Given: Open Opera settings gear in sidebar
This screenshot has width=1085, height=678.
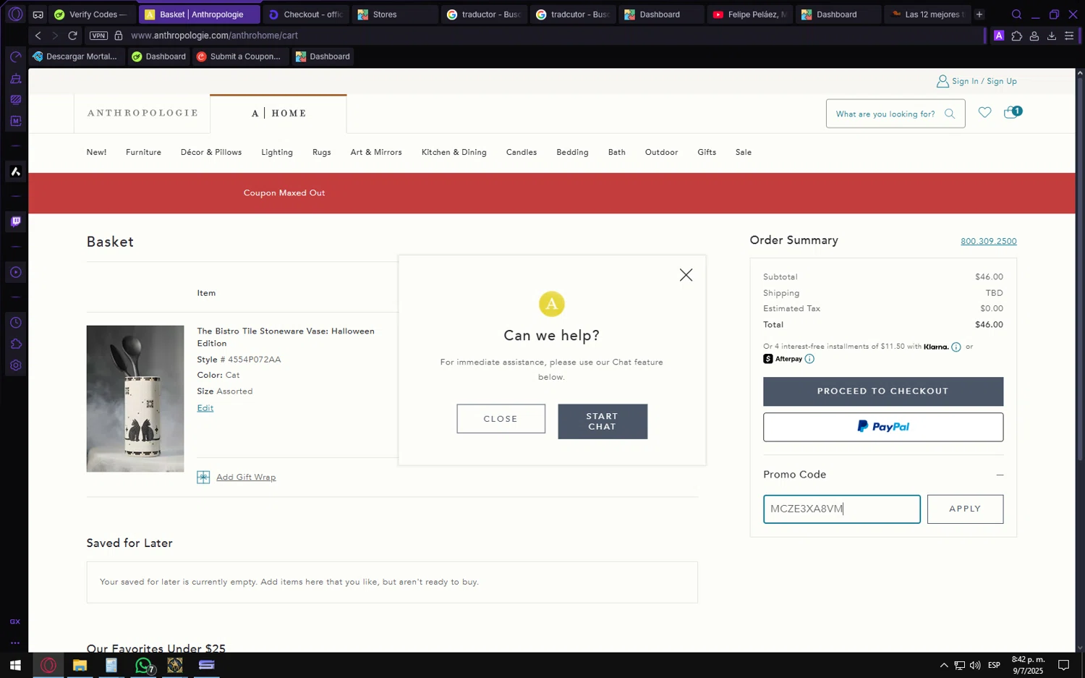Looking at the screenshot, I should 15,365.
